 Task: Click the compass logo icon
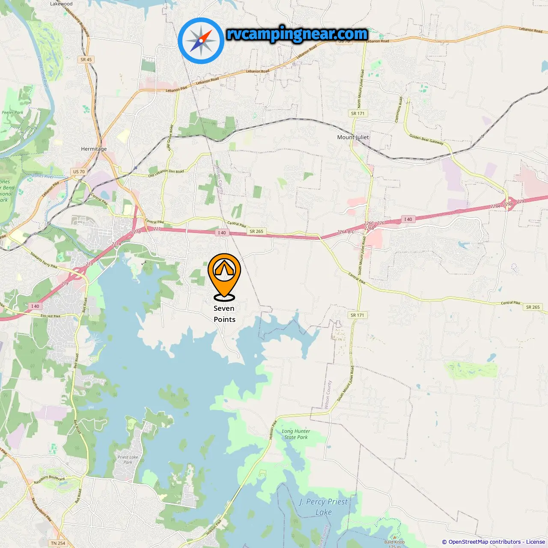201,41
